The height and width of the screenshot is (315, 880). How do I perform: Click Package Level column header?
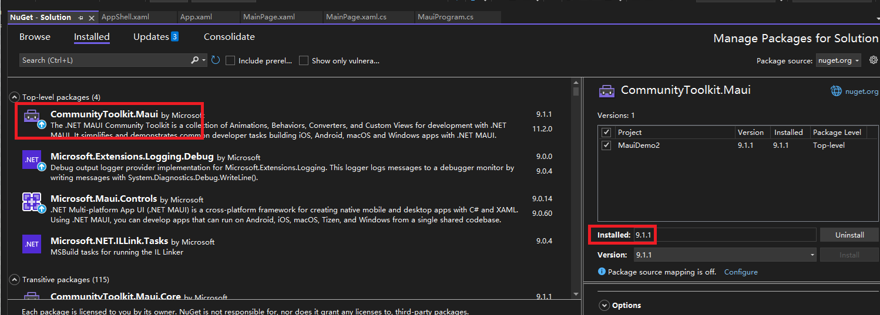tap(837, 133)
